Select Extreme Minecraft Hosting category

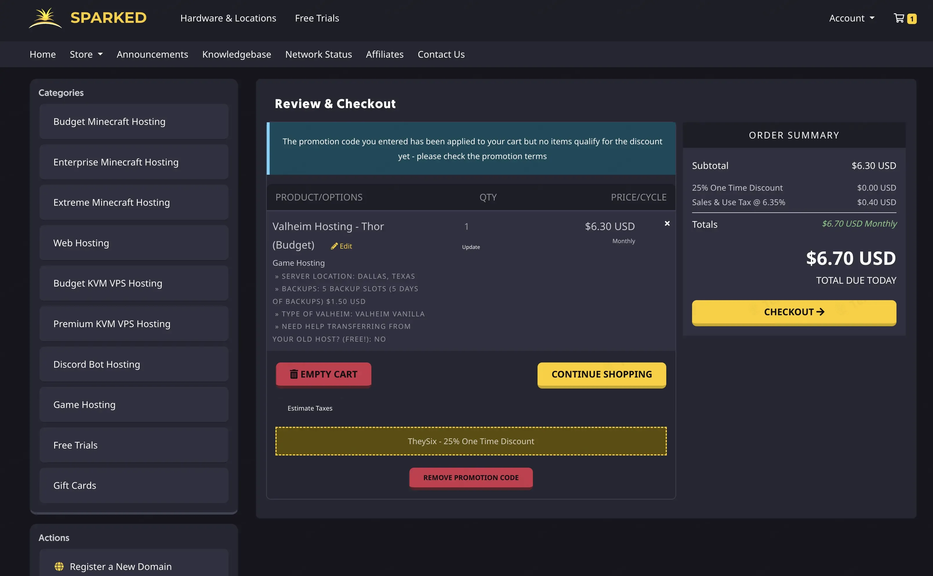pos(134,202)
